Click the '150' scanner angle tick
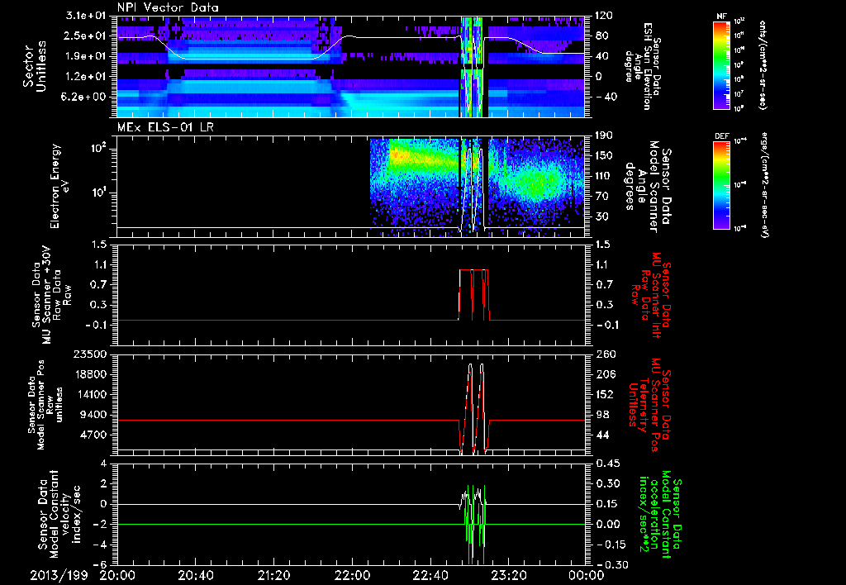The height and width of the screenshot is (585, 846). [603, 155]
